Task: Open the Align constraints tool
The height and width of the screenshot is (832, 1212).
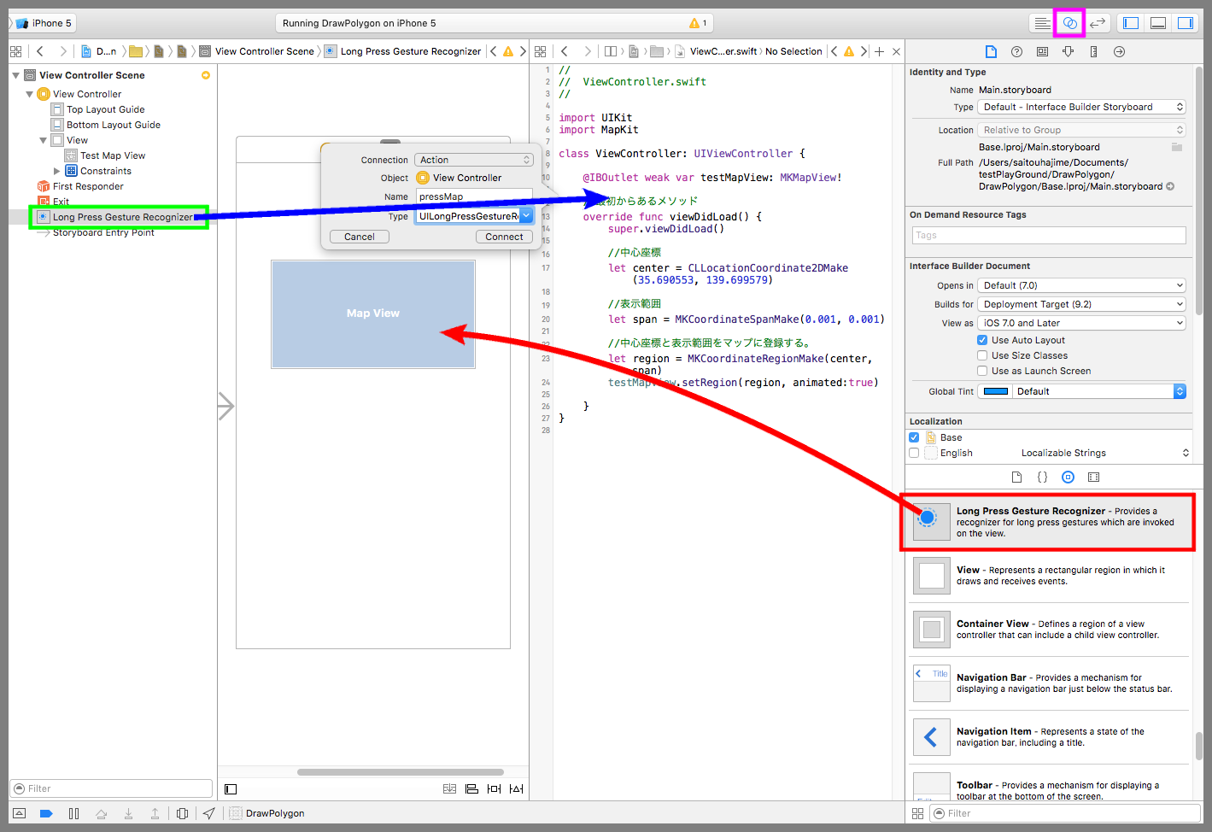Action: 471,789
